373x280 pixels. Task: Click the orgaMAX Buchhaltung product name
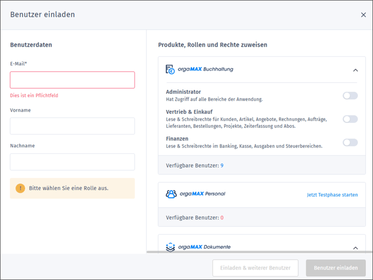(x=205, y=69)
